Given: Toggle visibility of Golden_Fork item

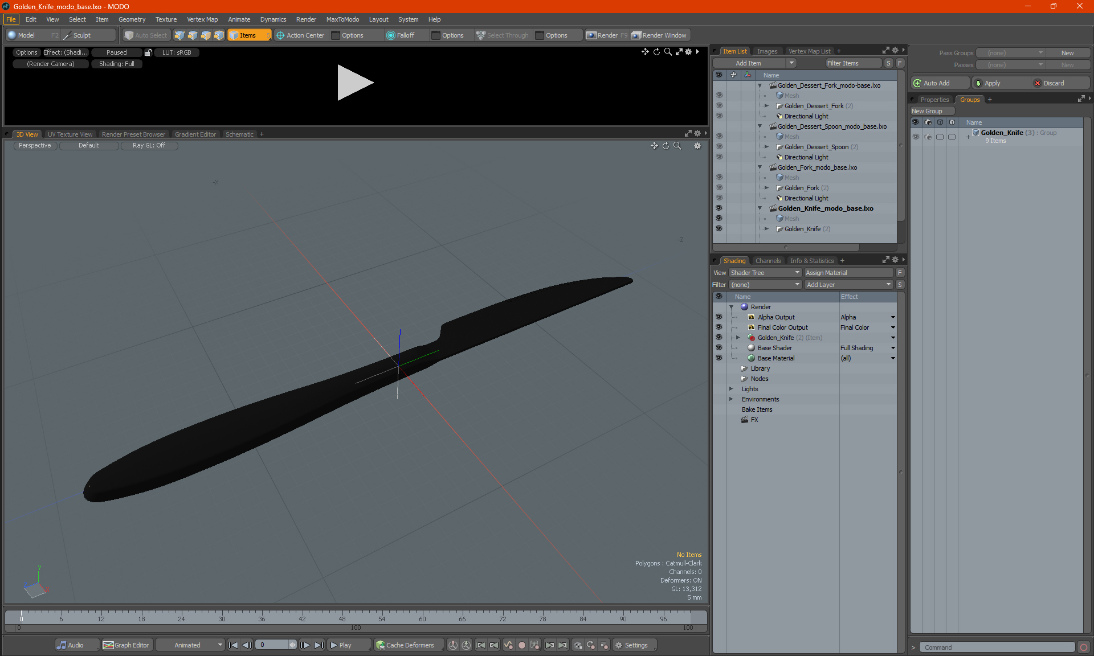Looking at the screenshot, I should [x=719, y=188].
